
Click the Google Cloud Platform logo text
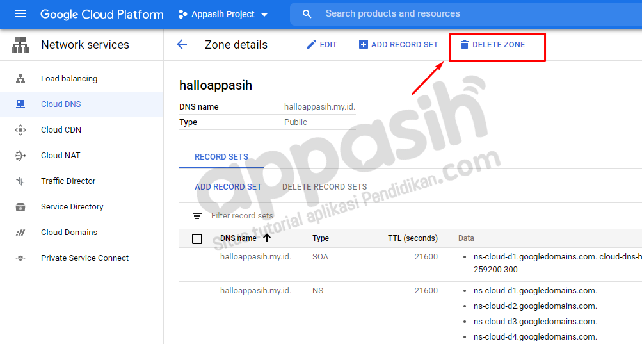tap(102, 14)
